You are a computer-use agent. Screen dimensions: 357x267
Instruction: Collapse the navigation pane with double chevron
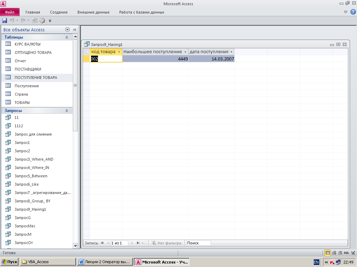[x=75, y=30]
